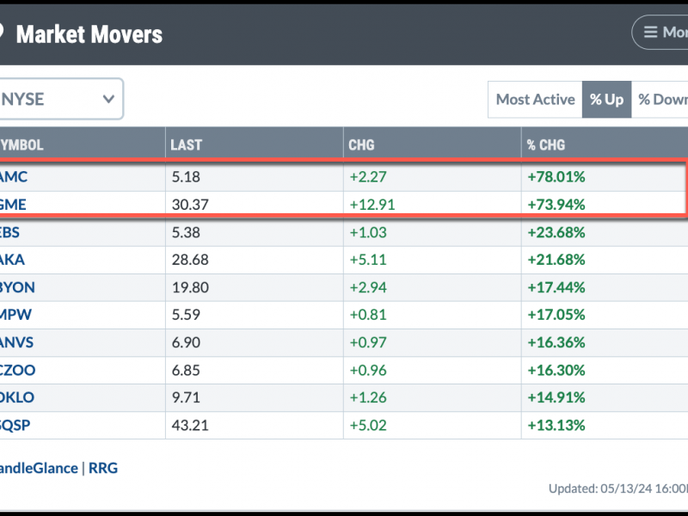Screen dimensions: 688x516
Task: Click GME change value +12.91
Action: coord(372,205)
